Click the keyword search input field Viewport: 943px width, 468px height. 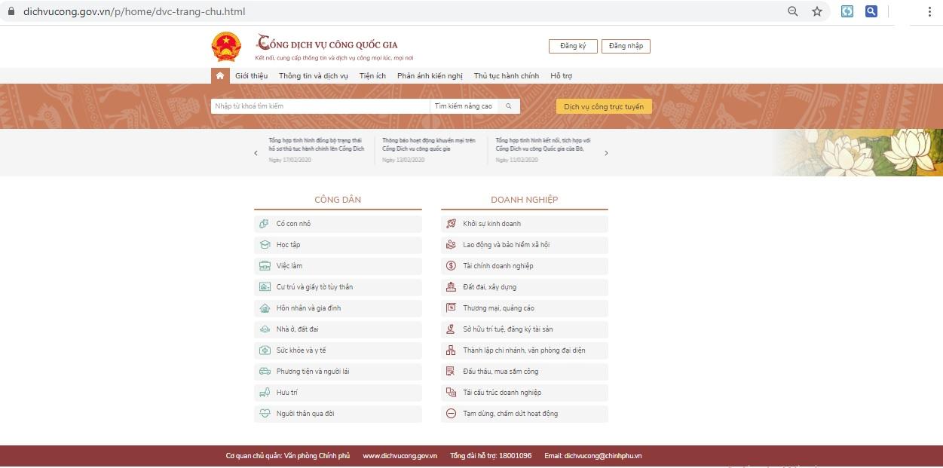[320, 106]
